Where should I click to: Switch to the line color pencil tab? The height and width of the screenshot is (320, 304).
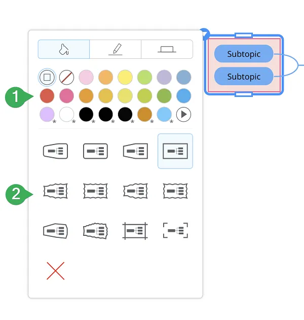pyautogui.click(x=115, y=49)
